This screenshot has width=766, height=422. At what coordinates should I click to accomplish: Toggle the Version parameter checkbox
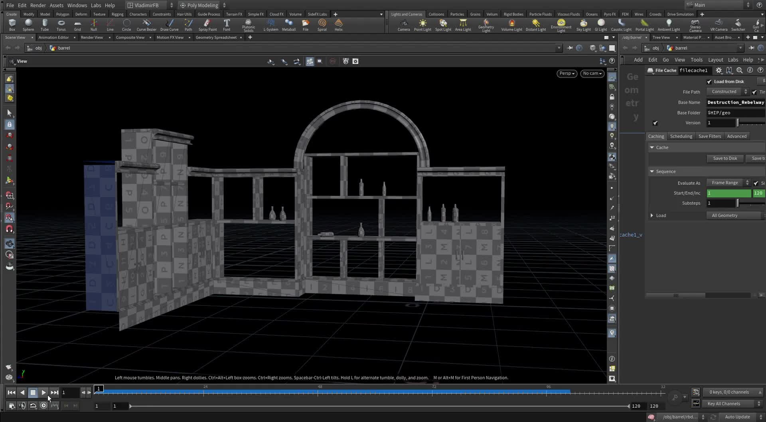click(x=655, y=123)
